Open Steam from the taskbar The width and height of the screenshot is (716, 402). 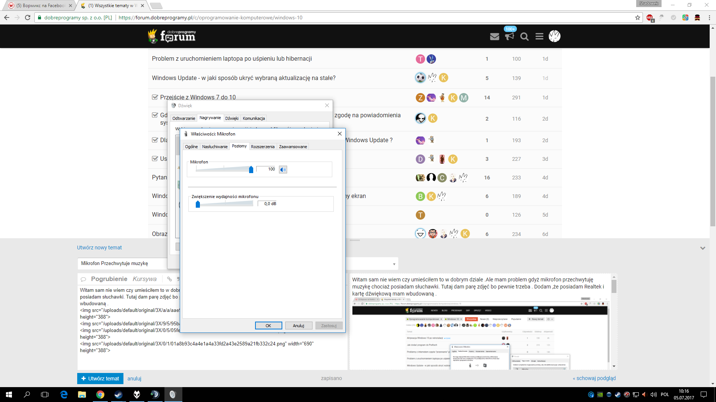click(118, 395)
